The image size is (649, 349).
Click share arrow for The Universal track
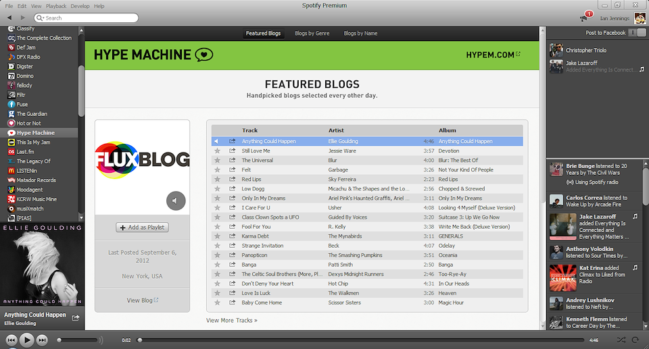pyautogui.click(x=233, y=161)
